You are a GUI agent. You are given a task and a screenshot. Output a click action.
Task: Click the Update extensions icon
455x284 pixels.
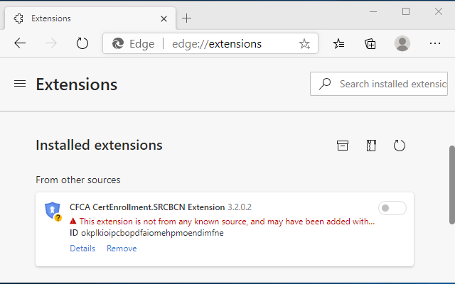point(400,146)
